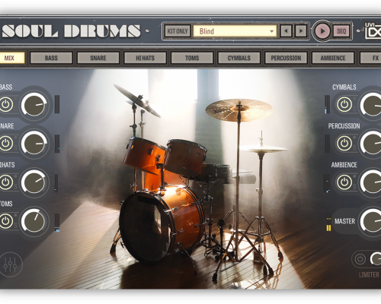Click the MASTER label

pos(344,221)
